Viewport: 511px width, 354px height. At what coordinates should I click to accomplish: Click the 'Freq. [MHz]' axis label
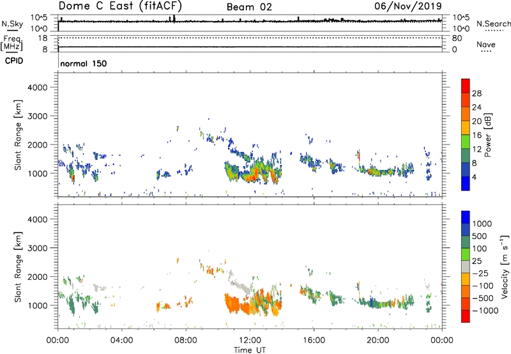[11, 43]
